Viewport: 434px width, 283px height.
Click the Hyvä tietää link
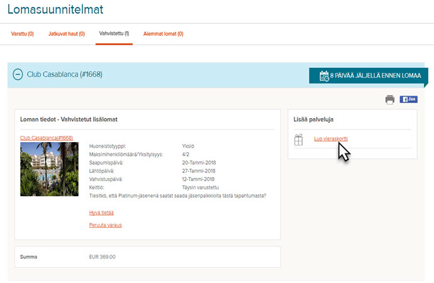pyautogui.click(x=101, y=213)
